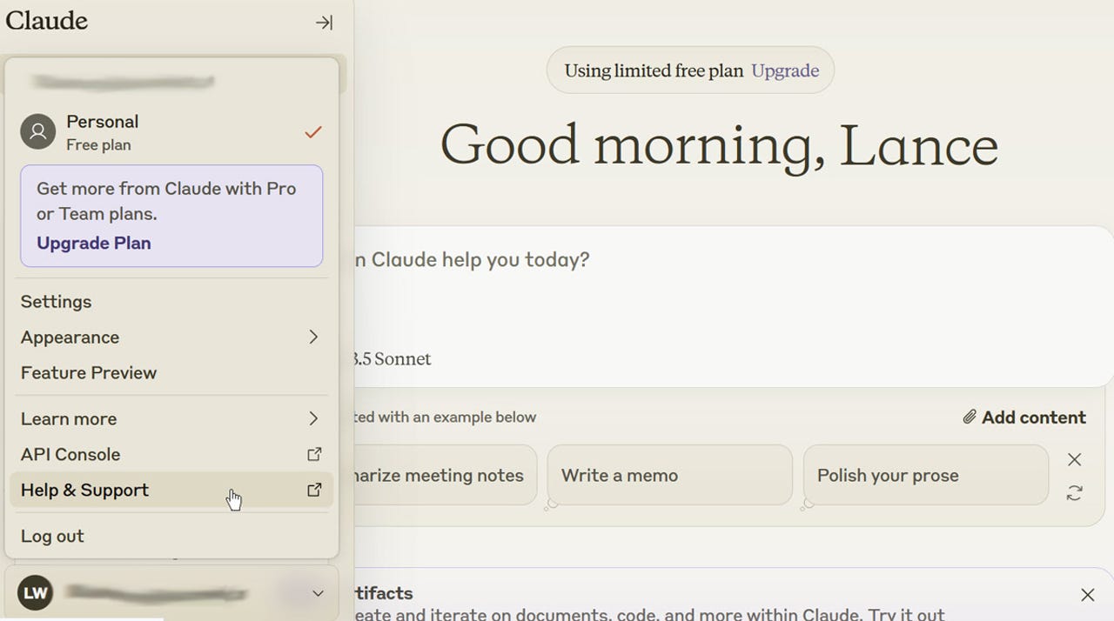Open Settings from the account menu
This screenshot has height=621, width=1114.
[56, 302]
